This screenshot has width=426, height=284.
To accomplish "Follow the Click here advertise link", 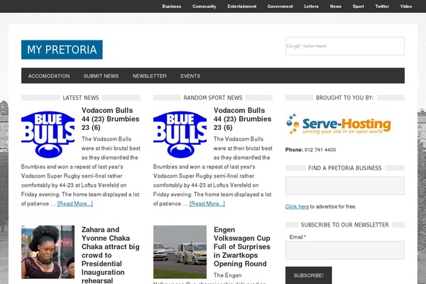I will (x=297, y=207).
